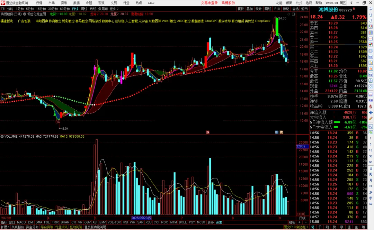The height and width of the screenshot is (230, 374).
Task: Click the red R mark next to 002229
Action: pos(354,9)
